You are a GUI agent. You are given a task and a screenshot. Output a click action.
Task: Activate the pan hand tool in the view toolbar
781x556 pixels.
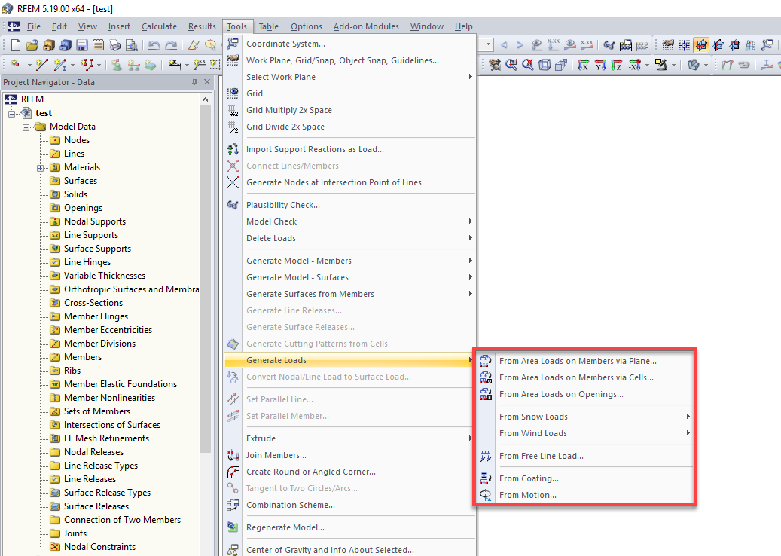coord(495,65)
